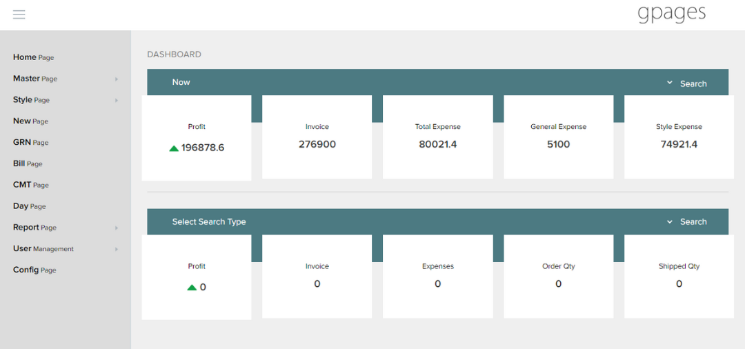Click chevron in Select Search Type bar
This screenshot has width=745, height=349.
670,221
